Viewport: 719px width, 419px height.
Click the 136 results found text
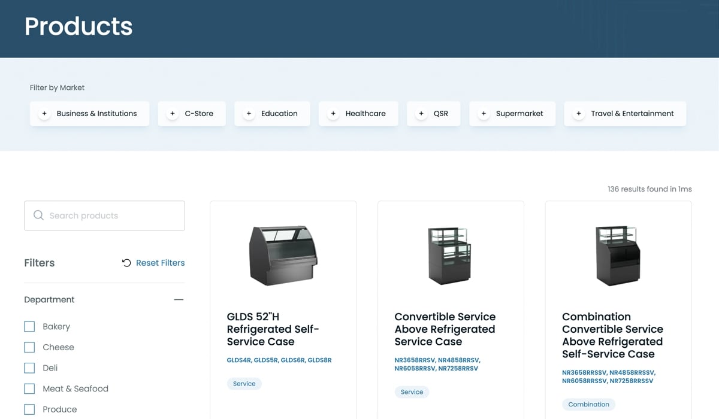[x=649, y=189]
